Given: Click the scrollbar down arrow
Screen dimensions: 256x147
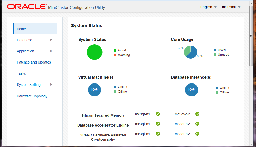Looking at the screenshot, I should coord(251,144).
